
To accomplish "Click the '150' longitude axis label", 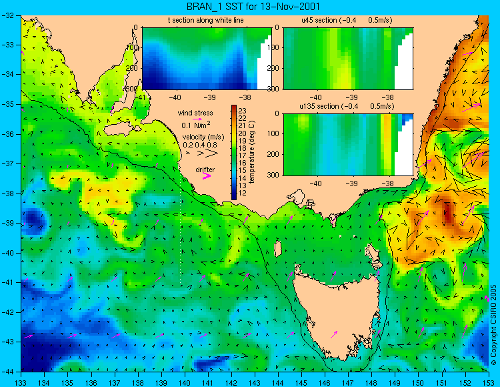I will coord(419,383).
